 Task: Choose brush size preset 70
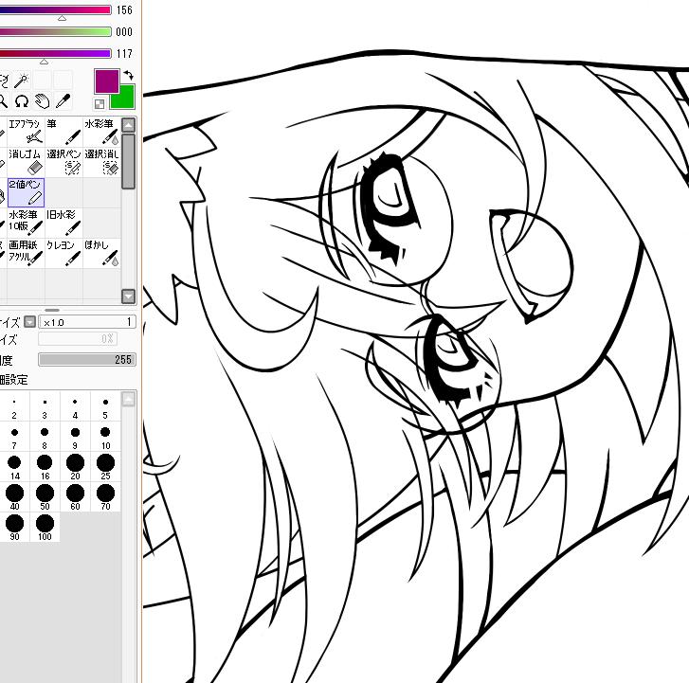tap(105, 498)
